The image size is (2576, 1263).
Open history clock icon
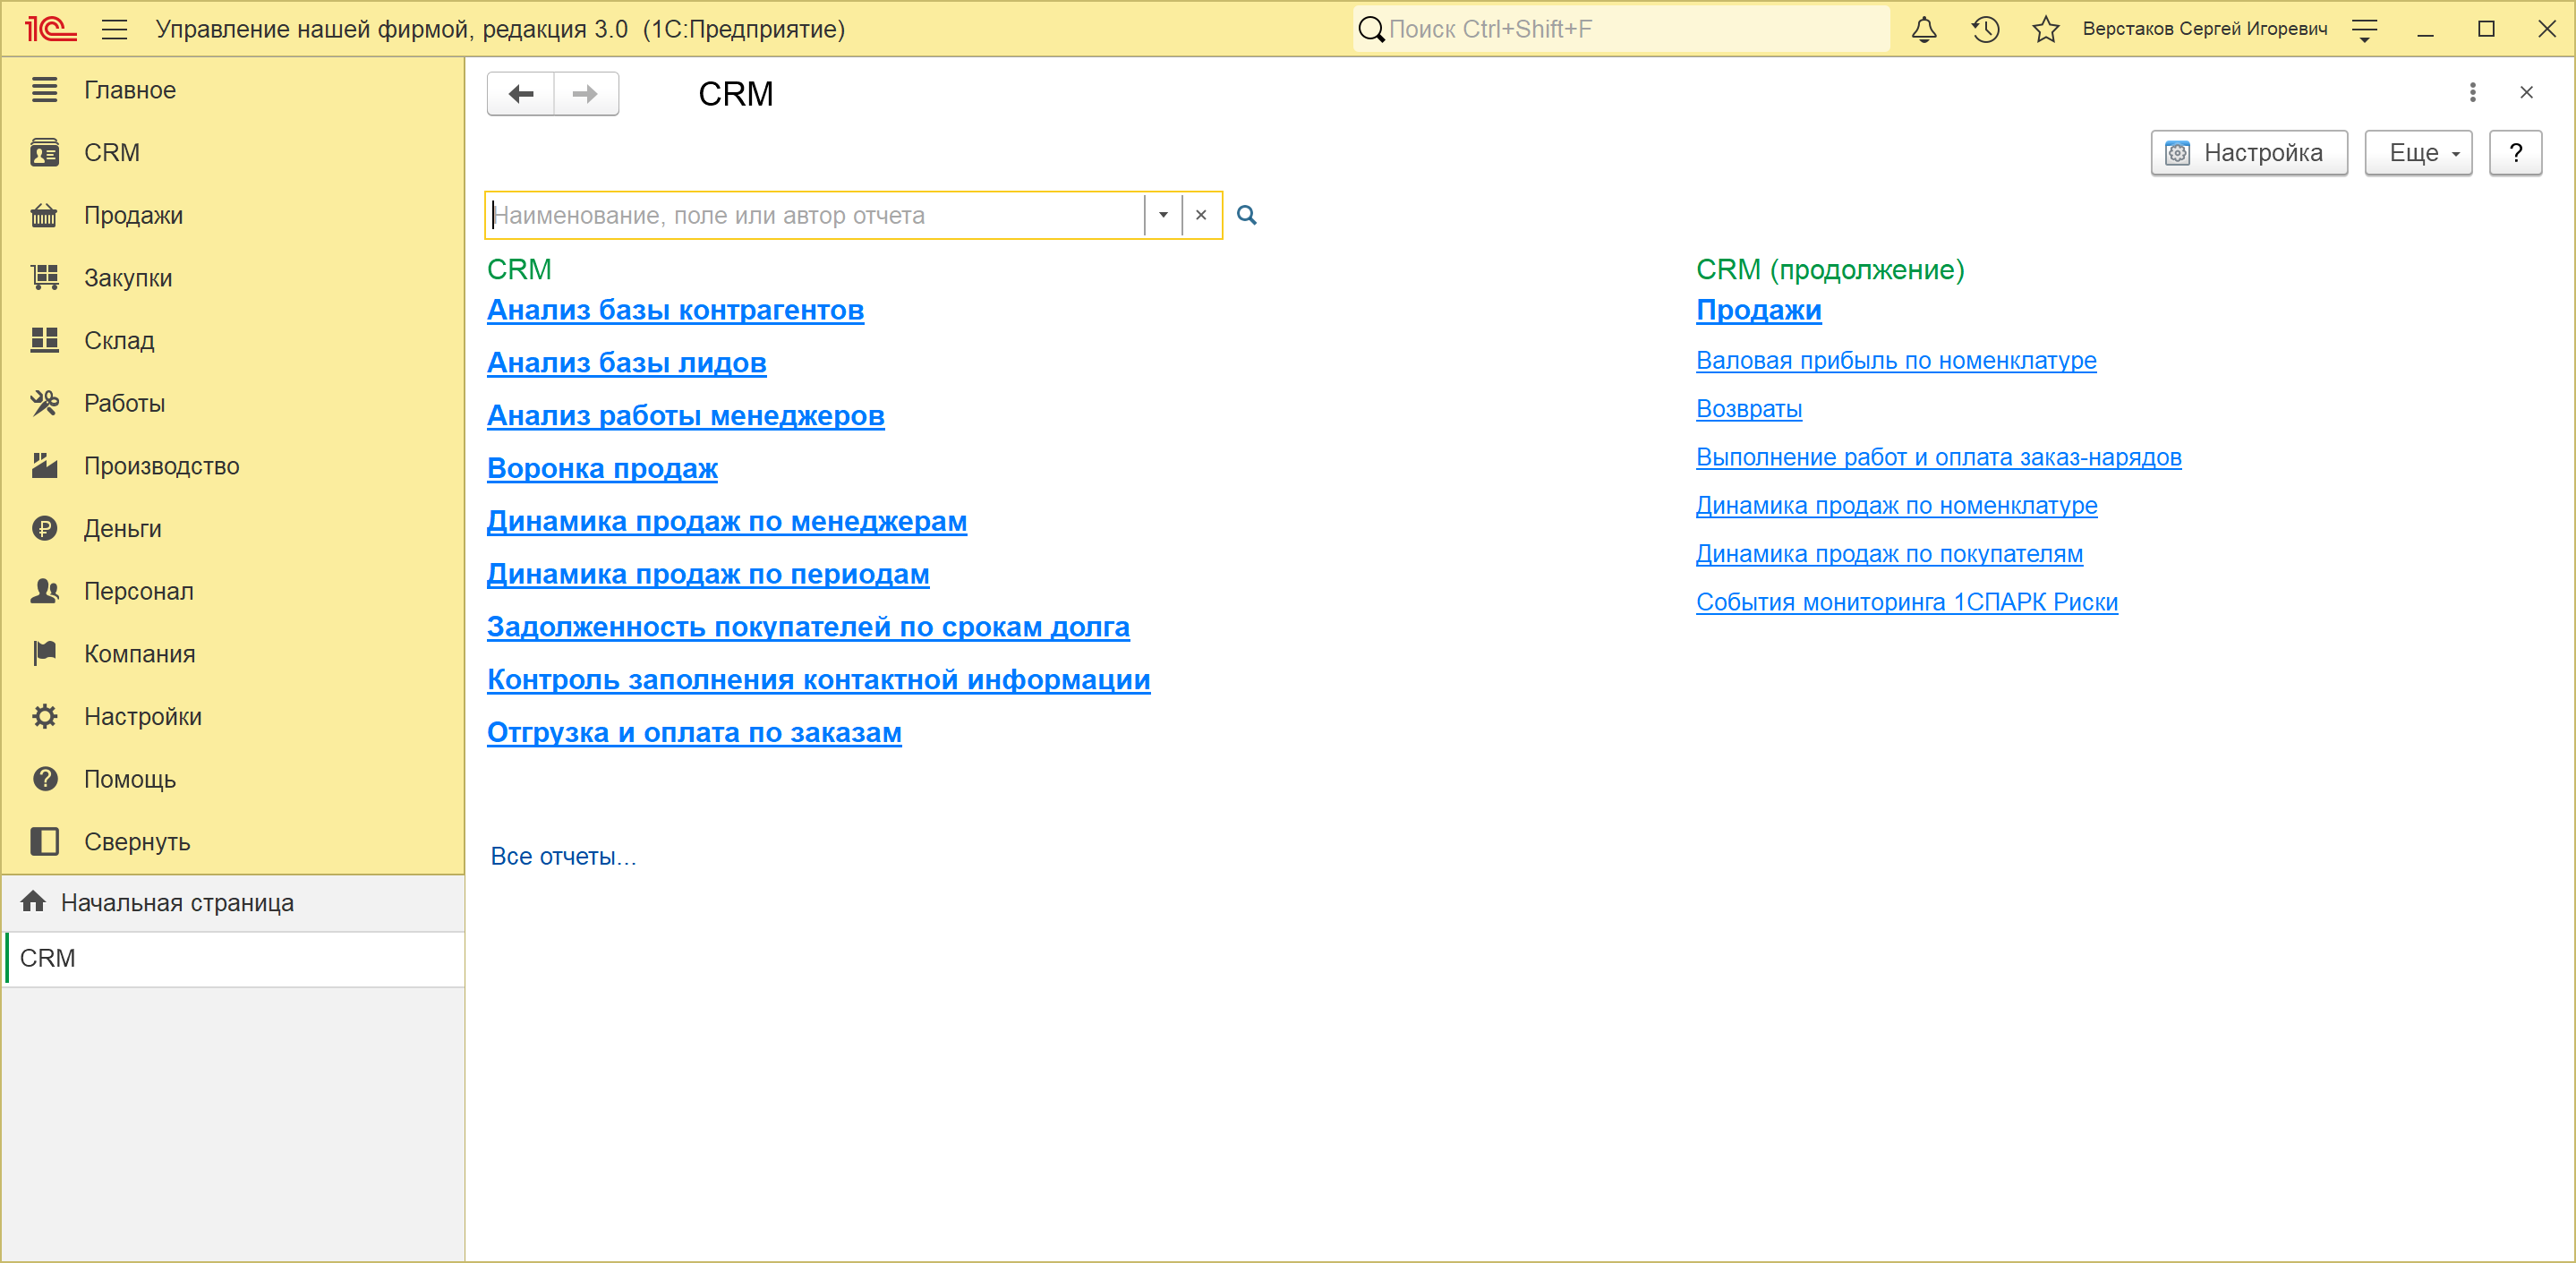coord(1985,29)
